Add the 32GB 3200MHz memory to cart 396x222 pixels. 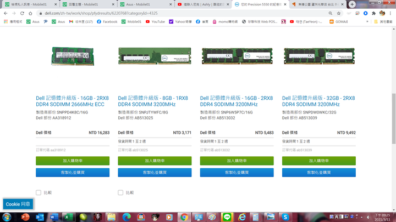(318, 161)
